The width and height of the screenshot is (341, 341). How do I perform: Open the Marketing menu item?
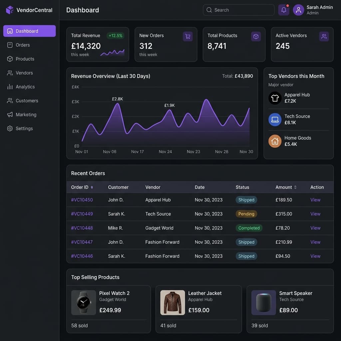[29, 115]
